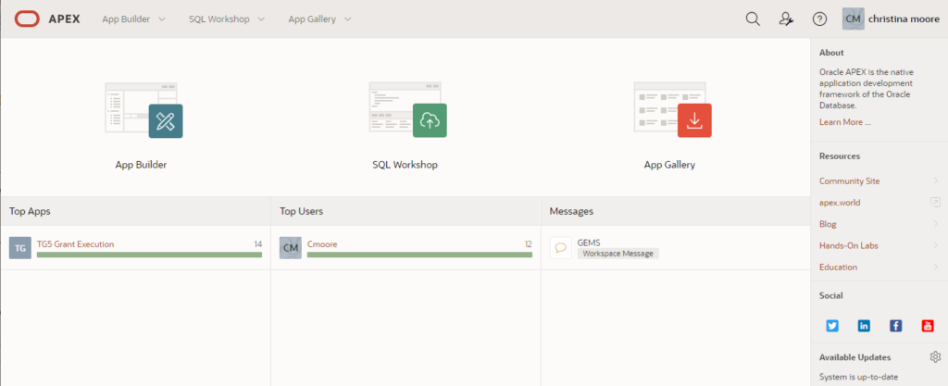Click the App Builder pencil icon
Viewport: 948px width, 386px height.
coord(166,121)
